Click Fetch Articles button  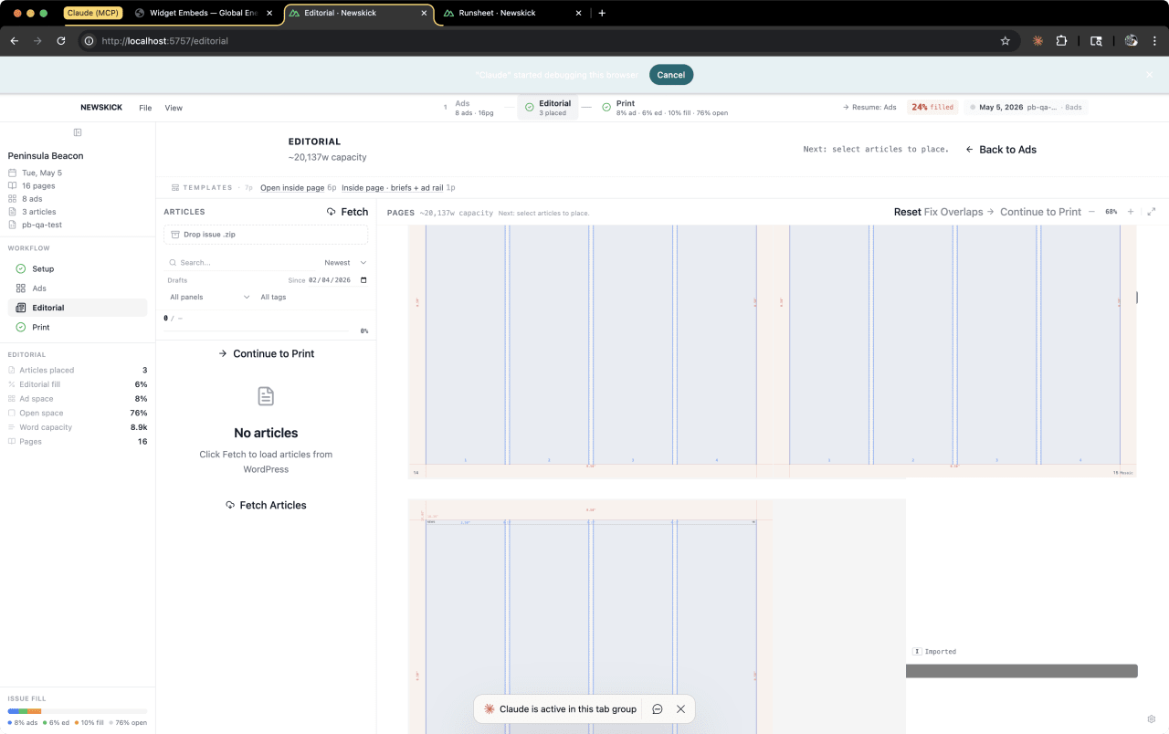click(x=266, y=506)
